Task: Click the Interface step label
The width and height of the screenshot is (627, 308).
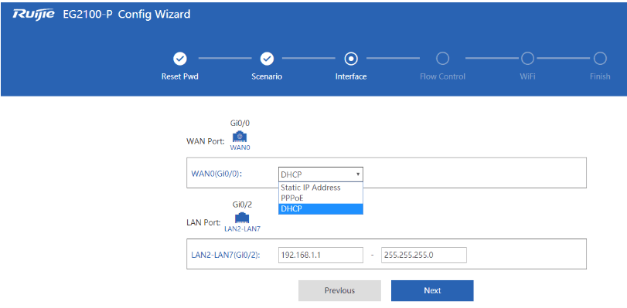Action: click(x=351, y=76)
